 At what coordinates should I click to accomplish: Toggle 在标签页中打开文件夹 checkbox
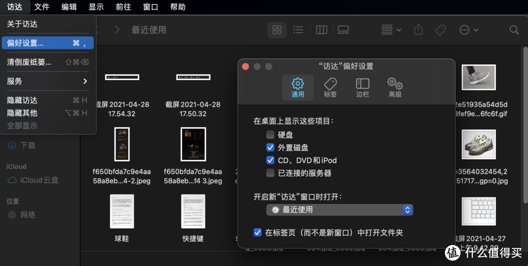pyautogui.click(x=257, y=232)
